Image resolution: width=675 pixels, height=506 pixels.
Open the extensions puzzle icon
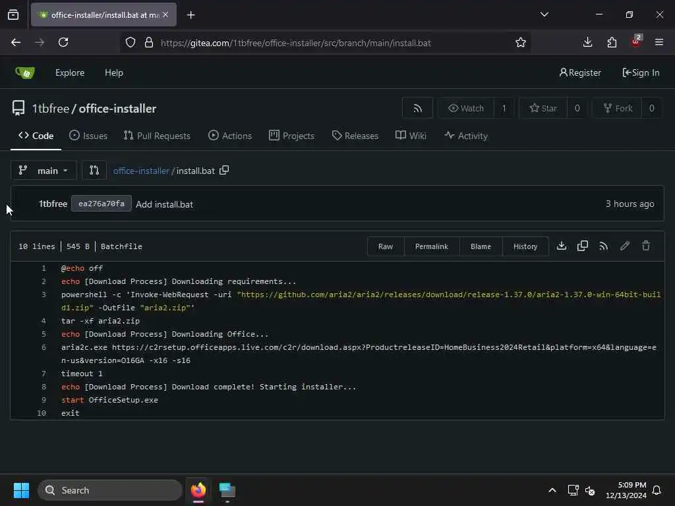point(612,42)
